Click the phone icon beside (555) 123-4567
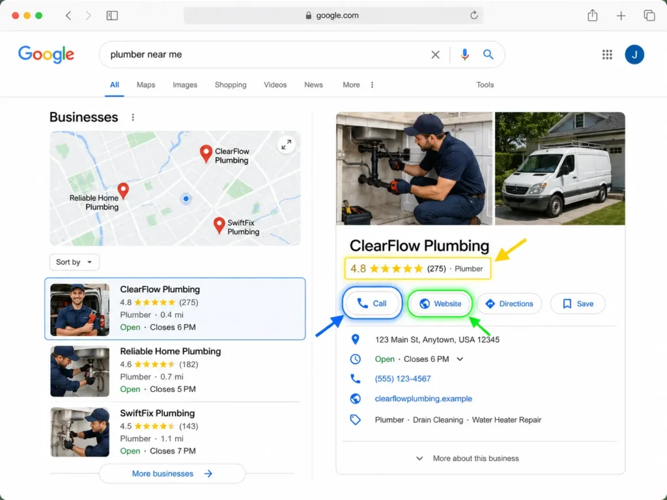This screenshot has width=667, height=500. click(355, 378)
